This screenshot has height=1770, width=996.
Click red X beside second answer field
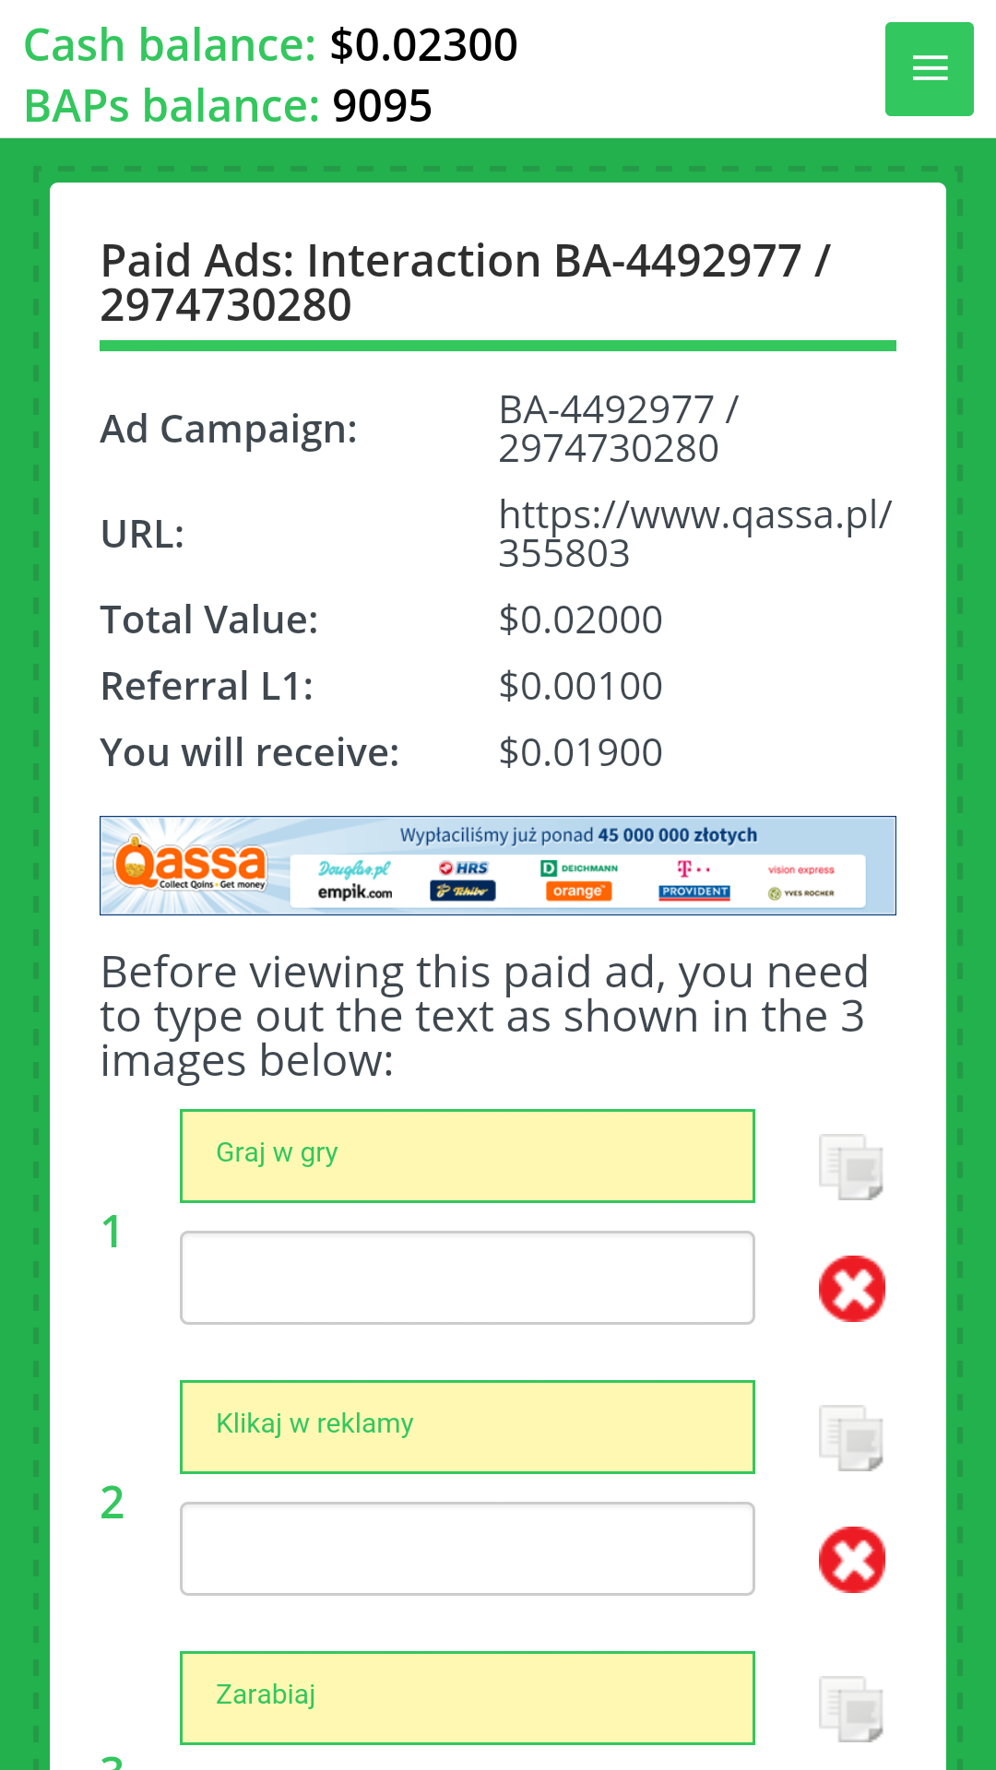[852, 1560]
